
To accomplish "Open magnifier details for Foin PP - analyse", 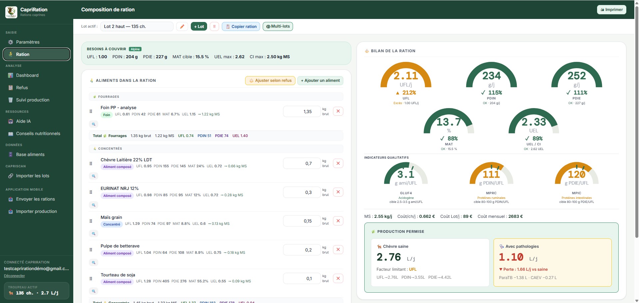I will [x=94, y=124].
